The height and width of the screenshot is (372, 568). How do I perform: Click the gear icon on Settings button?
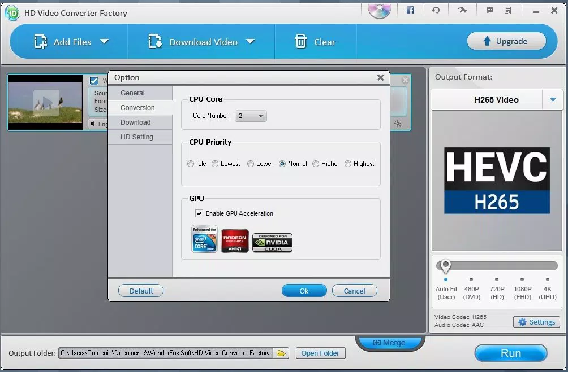[x=522, y=322]
